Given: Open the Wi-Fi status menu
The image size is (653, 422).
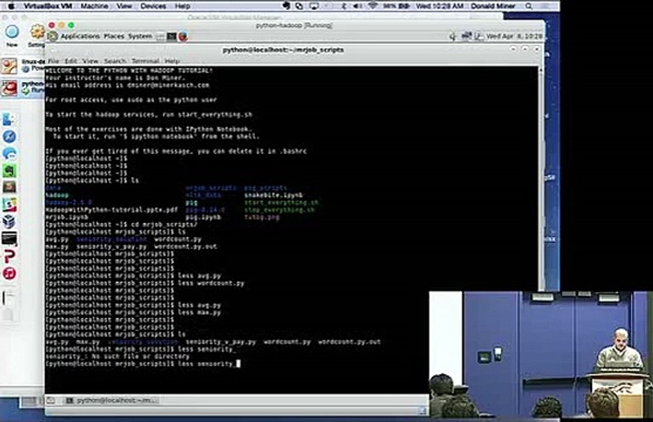Looking at the screenshot, I should [x=373, y=6].
